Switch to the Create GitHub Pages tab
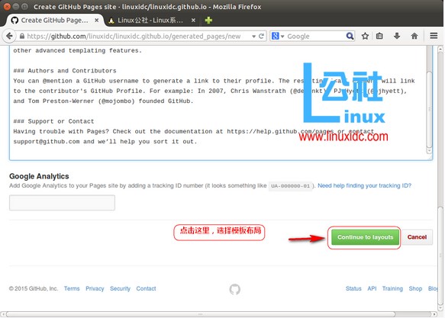Viewport: 445px width, 318px height. (54, 20)
